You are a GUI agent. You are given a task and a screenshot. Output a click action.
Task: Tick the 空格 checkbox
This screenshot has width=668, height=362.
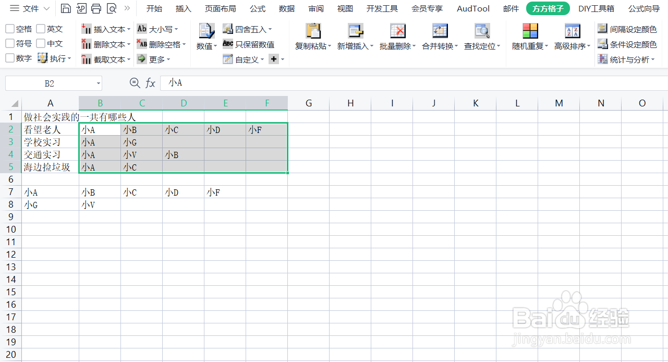(x=10, y=29)
